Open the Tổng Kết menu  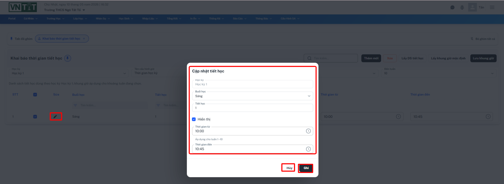[174, 19]
